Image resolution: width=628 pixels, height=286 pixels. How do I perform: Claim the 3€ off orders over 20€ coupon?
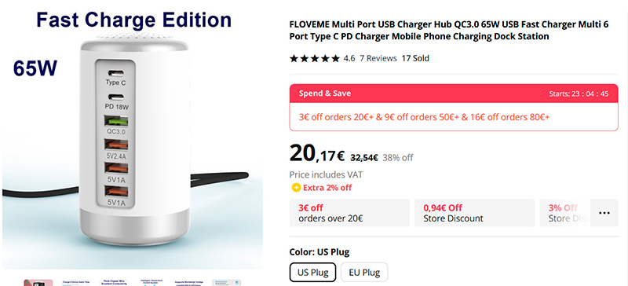pyautogui.click(x=349, y=213)
